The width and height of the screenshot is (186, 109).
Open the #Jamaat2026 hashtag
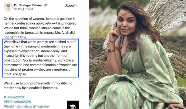14,97
